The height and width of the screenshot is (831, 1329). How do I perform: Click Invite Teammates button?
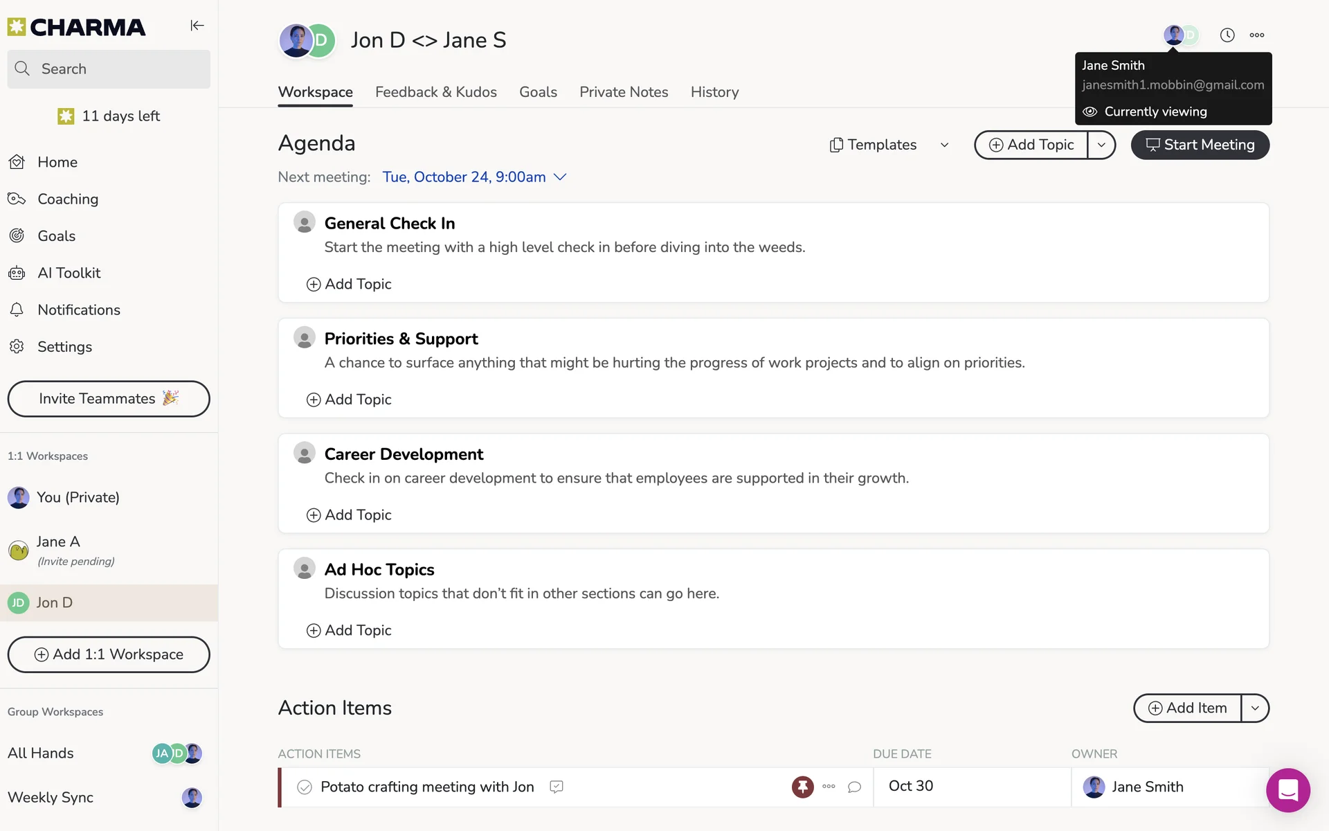pyautogui.click(x=109, y=399)
